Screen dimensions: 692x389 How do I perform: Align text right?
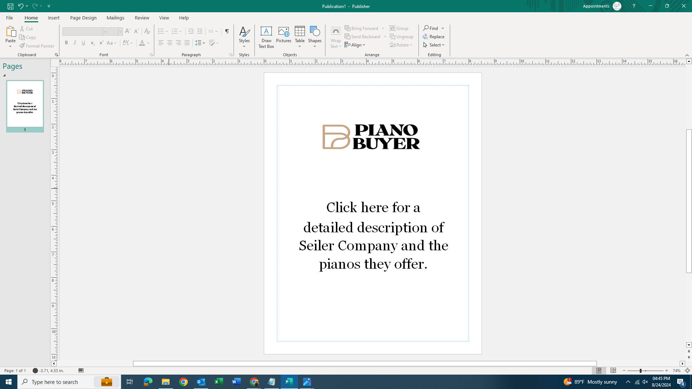coord(178,43)
